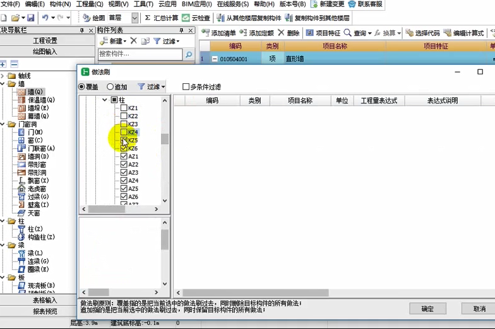Viewport: 495px width, 329px height.
Task: Collapse the 柱 node in dialog tree
Action: tap(105, 100)
